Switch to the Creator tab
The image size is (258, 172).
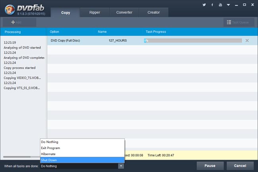pyautogui.click(x=154, y=12)
